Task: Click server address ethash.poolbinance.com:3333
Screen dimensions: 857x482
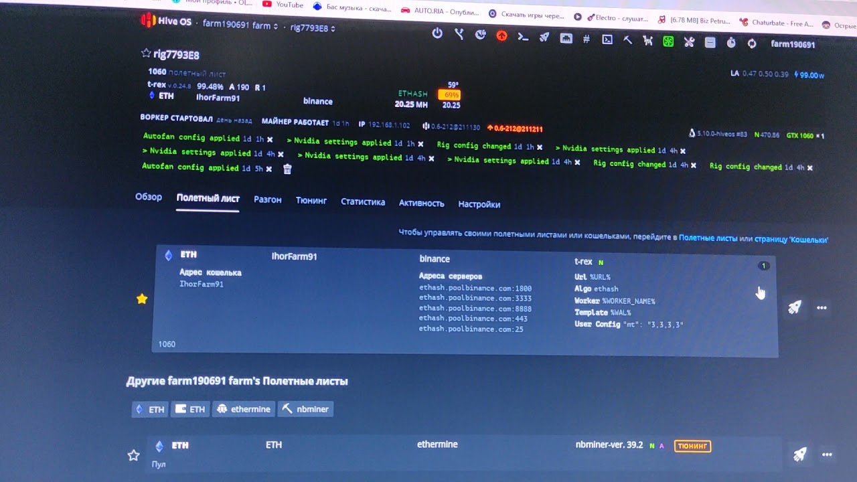Action: click(475, 299)
